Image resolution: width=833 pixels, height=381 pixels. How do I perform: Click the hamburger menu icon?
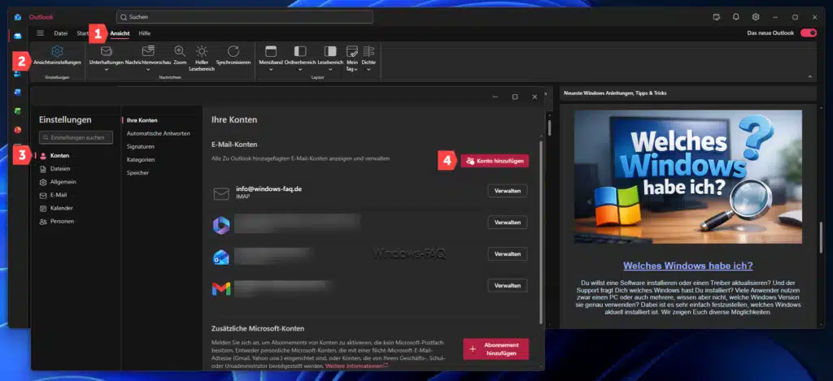40,33
